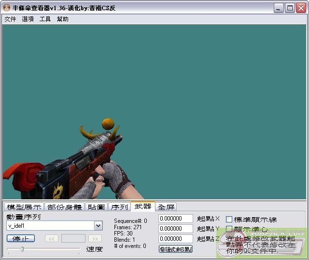Viewport: 309px width, 260px height.
Task: Click the 測試起點 button
Action: click(176, 249)
